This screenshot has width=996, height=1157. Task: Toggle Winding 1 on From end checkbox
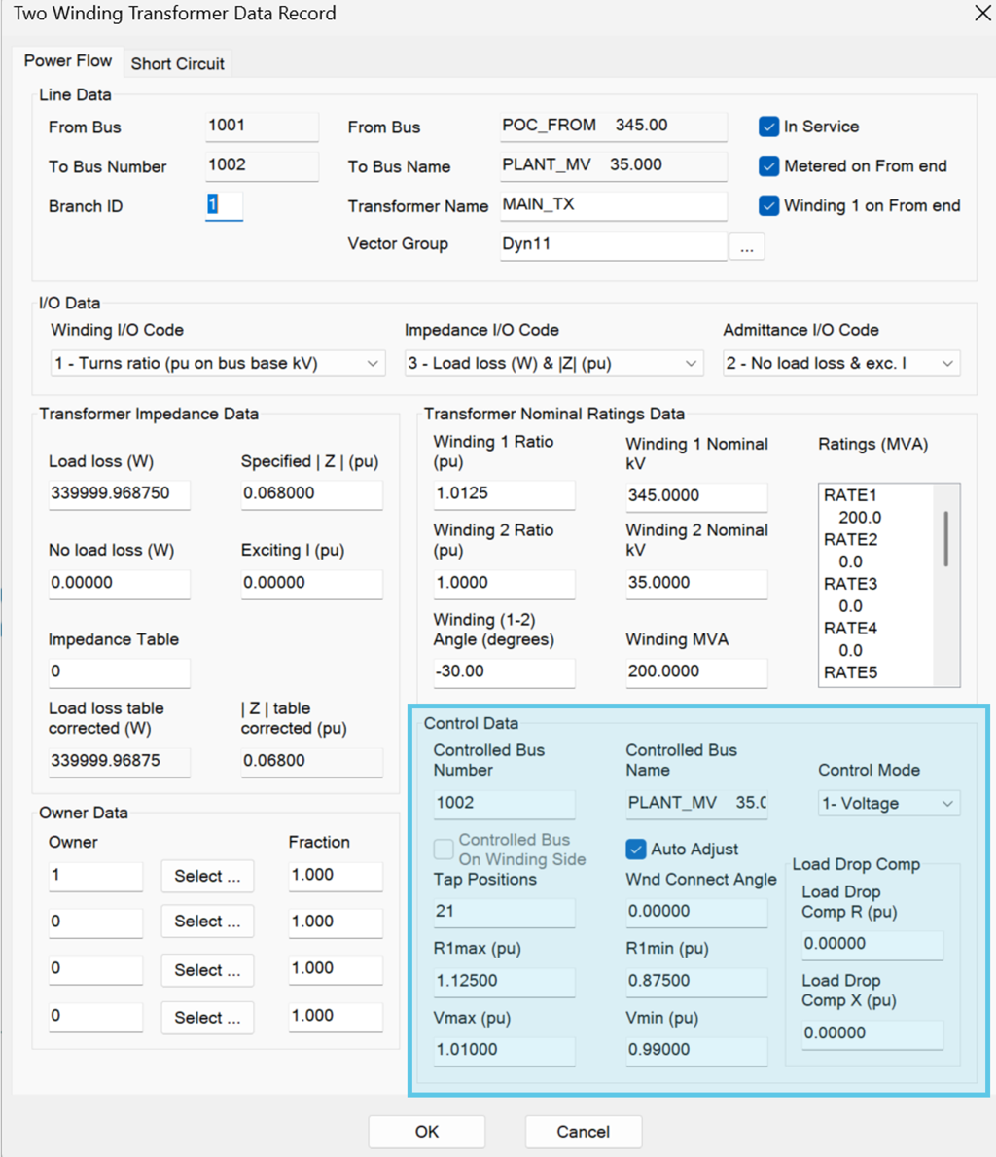tap(768, 206)
